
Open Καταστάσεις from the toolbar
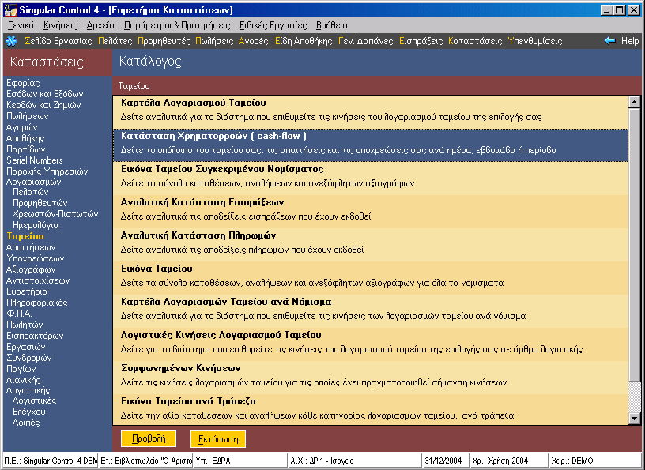pos(475,41)
